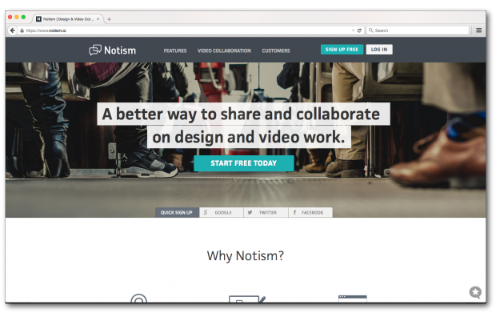Image resolution: width=504 pixels, height=313 pixels.
Task: Click the Sign Up Free button
Action: point(342,50)
